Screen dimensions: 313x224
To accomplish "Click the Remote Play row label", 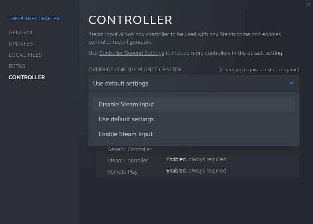I will [x=123, y=172].
